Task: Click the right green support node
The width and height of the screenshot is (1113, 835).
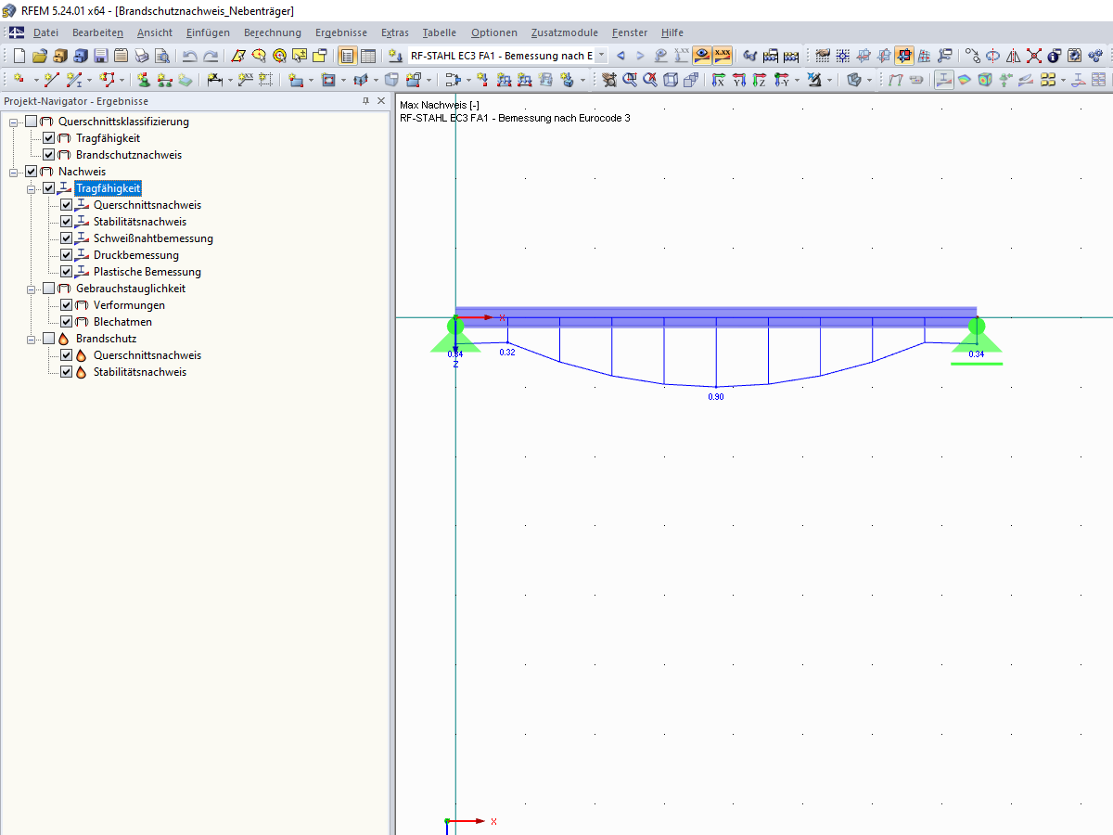Action: (977, 326)
